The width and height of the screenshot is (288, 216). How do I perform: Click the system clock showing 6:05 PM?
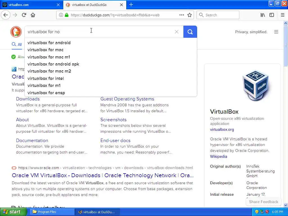[277, 212]
